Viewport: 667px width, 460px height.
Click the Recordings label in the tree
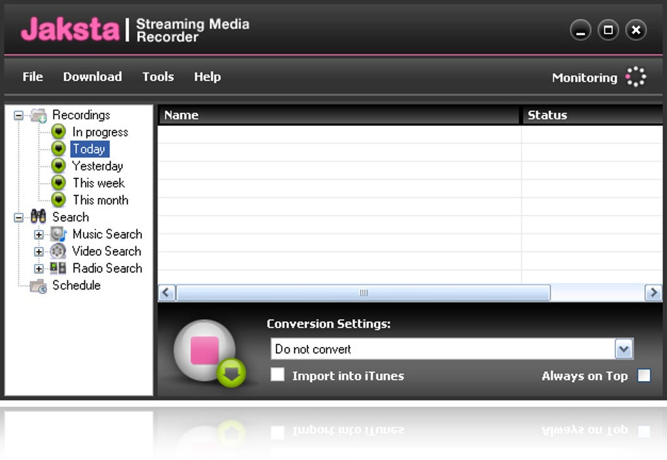coord(81,115)
